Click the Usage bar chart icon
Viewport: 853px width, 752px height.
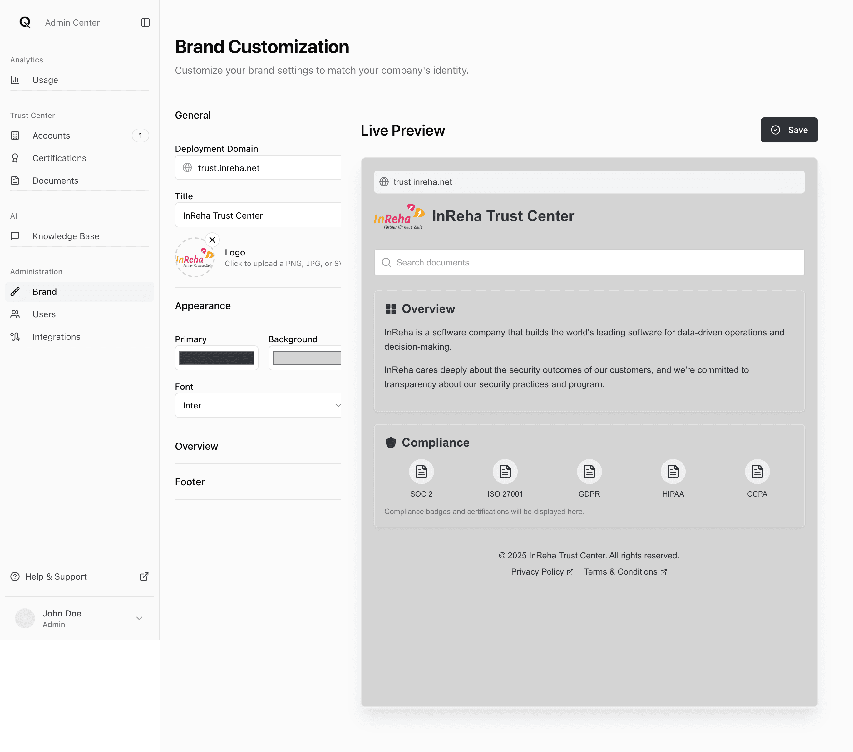pos(15,80)
